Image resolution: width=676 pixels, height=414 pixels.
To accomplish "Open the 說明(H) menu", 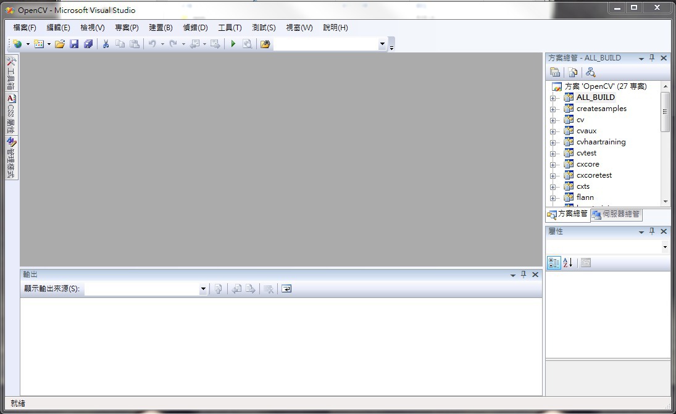I will coord(335,28).
